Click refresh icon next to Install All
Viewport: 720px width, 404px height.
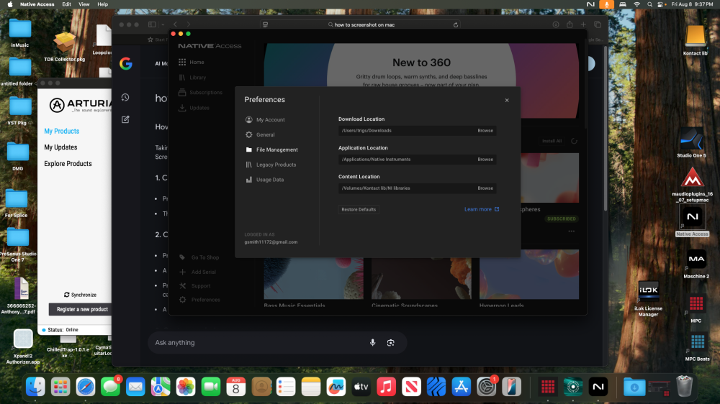pyautogui.click(x=574, y=141)
